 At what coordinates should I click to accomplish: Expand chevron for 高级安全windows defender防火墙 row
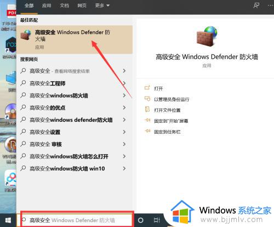click(x=124, y=120)
